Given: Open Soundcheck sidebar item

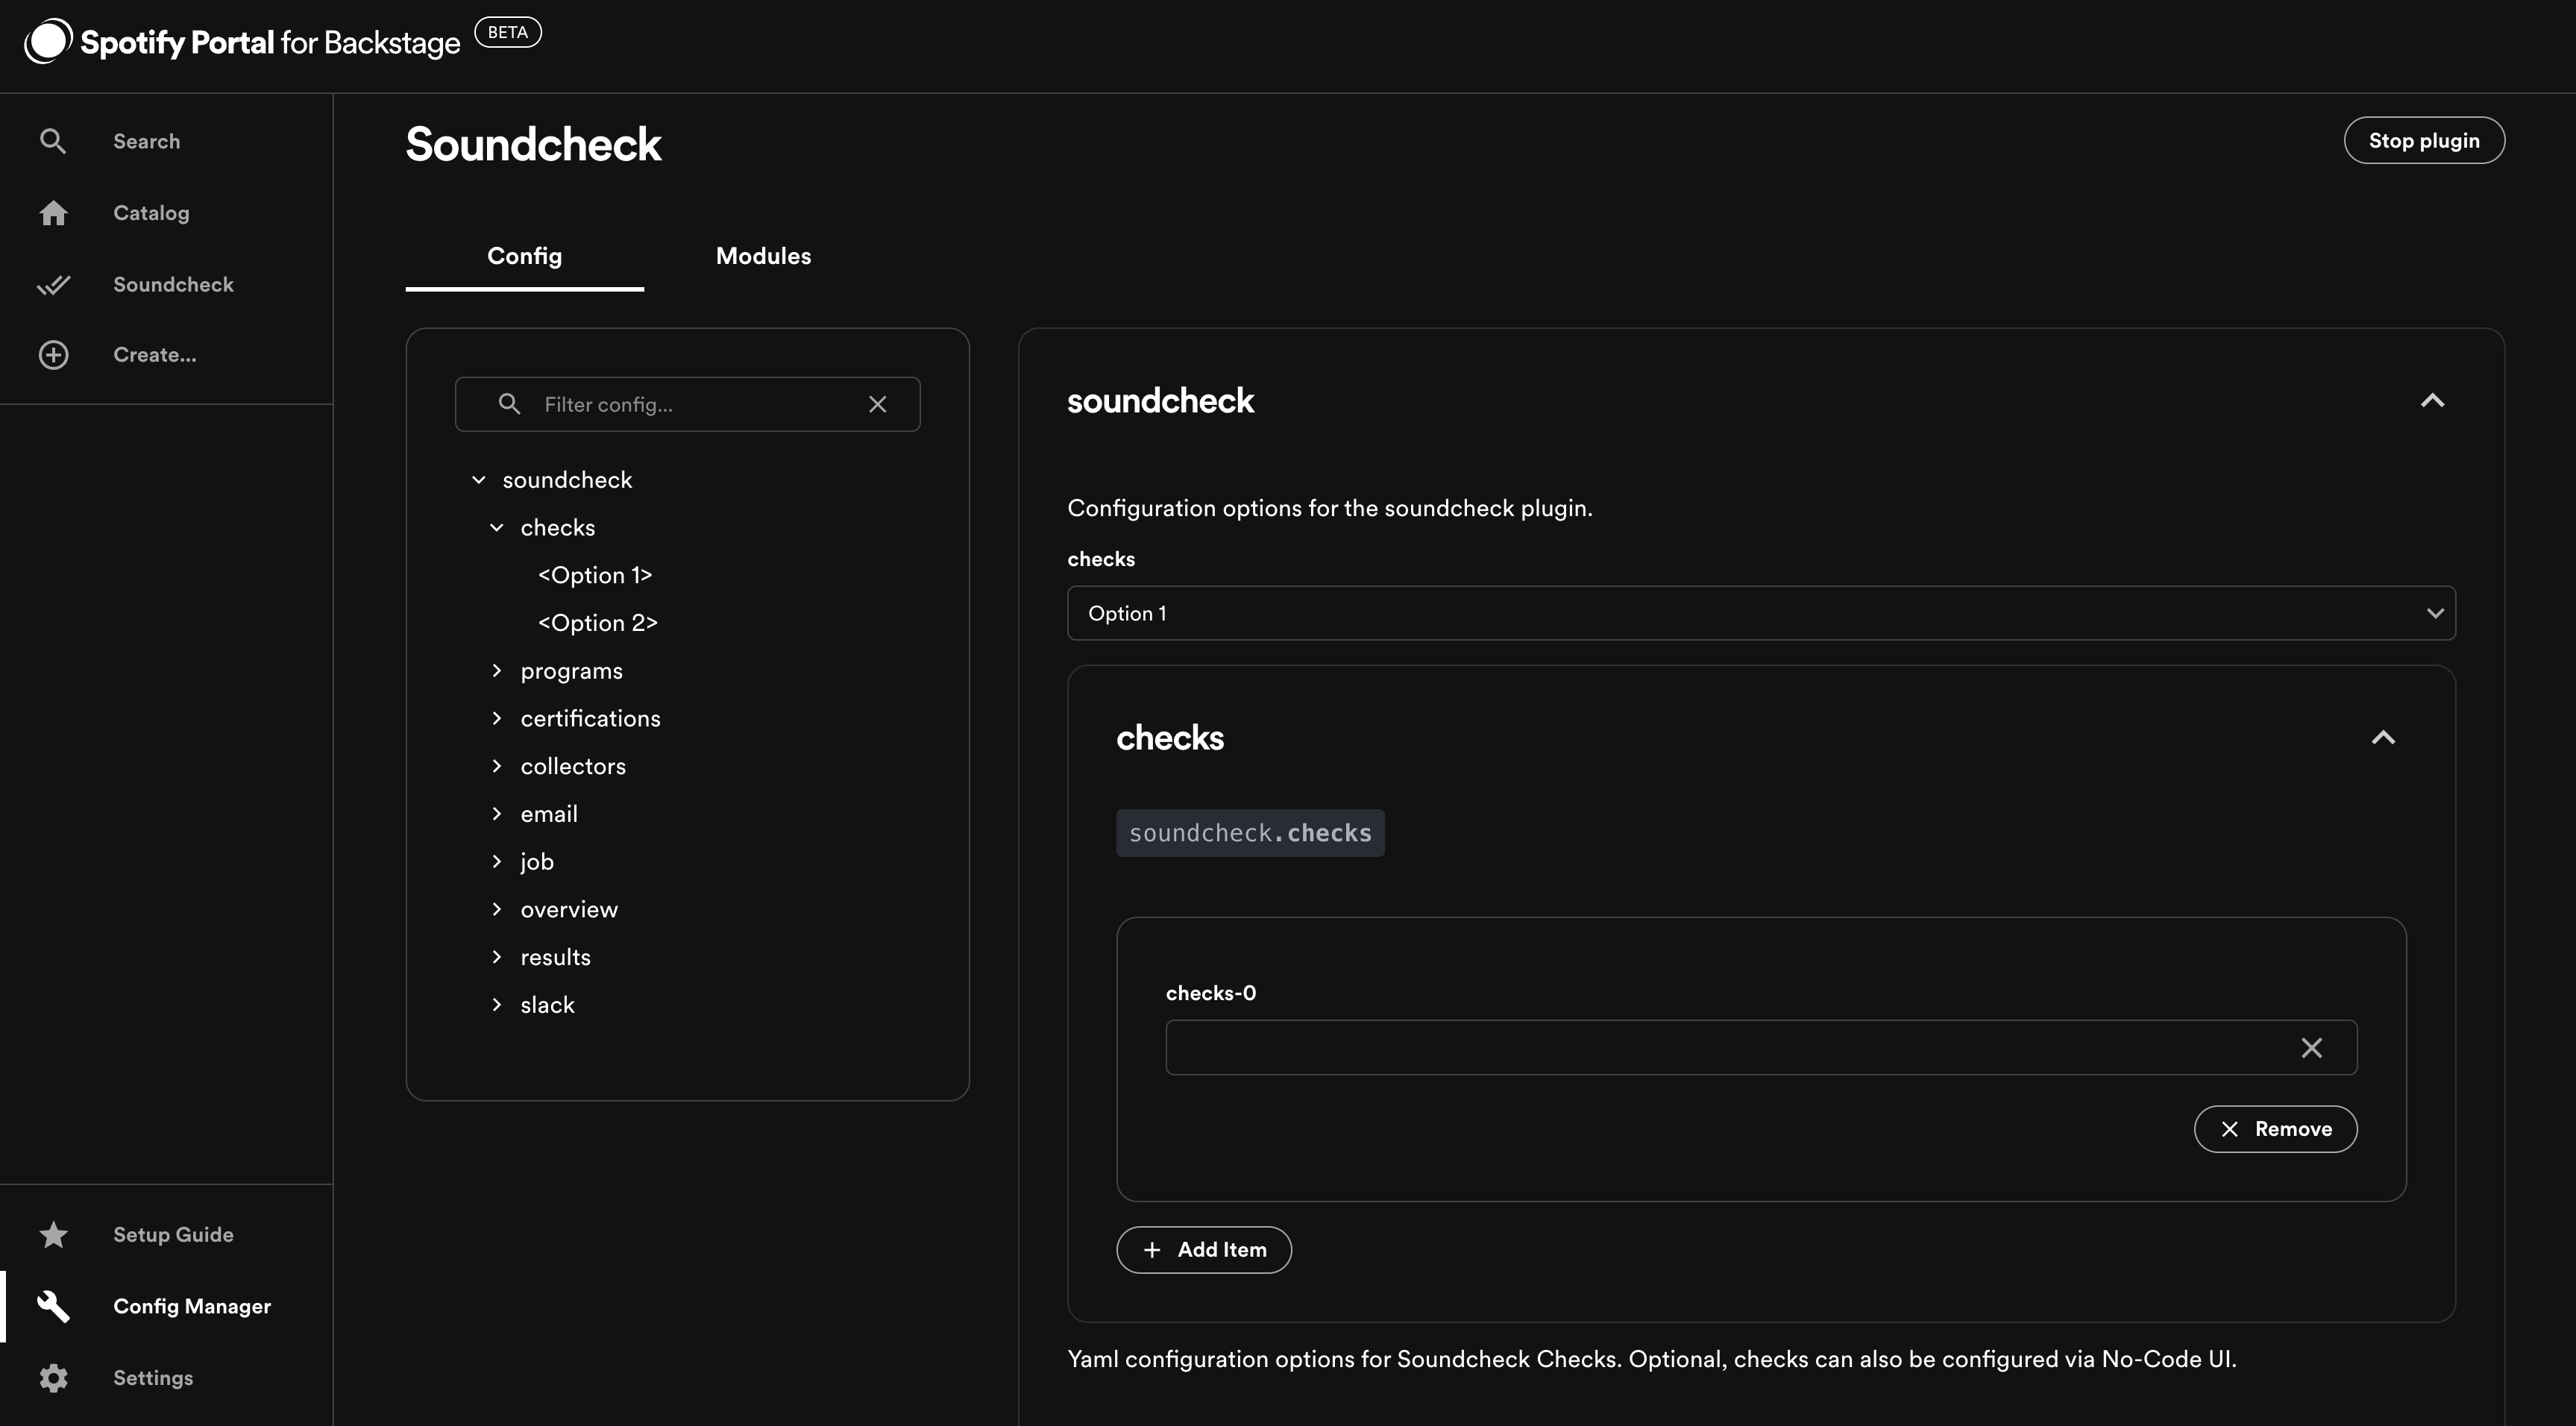Looking at the screenshot, I should click(166, 285).
